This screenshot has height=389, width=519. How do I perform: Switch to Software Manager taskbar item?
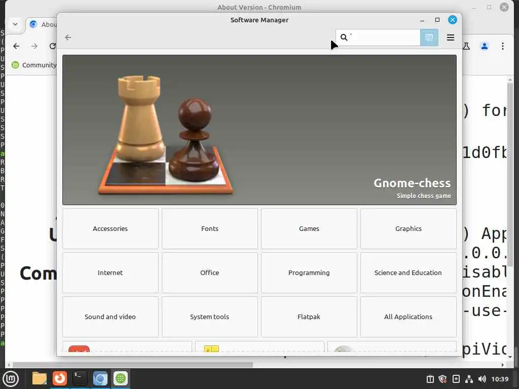point(121,378)
